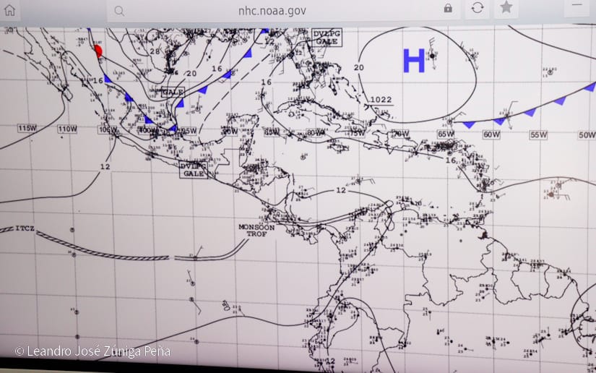The height and width of the screenshot is (373, 596).
Task: Click the search magnifier icon in address bar
Action: [119, 10]
